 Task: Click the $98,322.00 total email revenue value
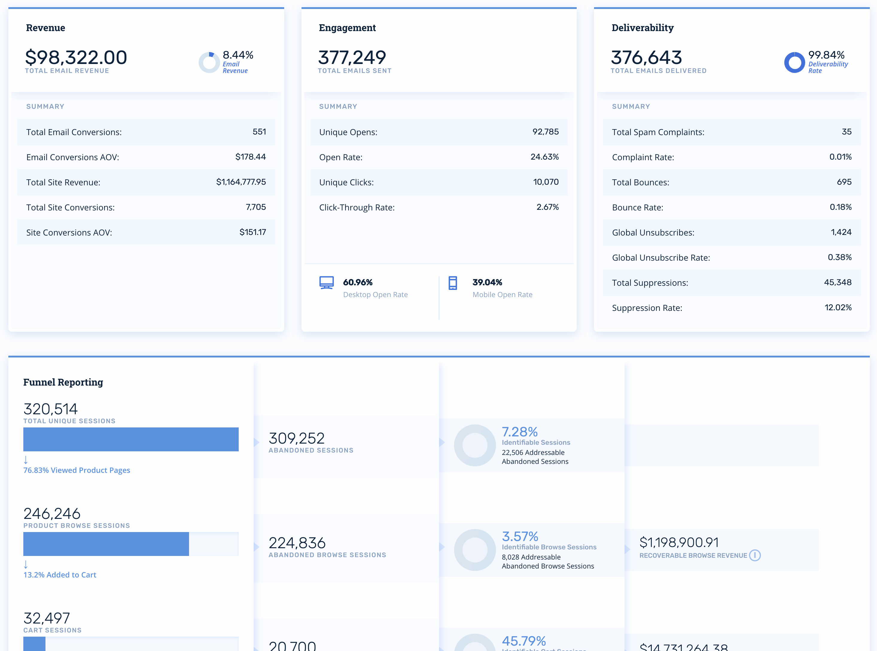coord(76,57)
